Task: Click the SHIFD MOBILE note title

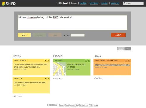Action: 20,60
